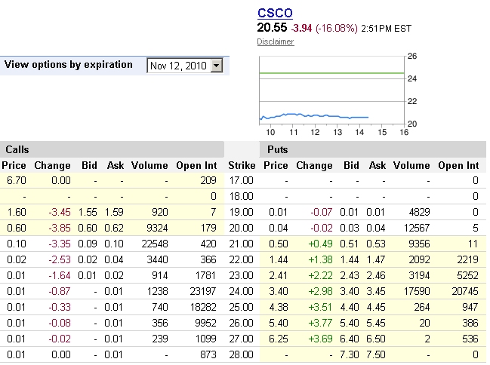Click put volume 17590
This screenshot has width=490, height=365.
(417, 291)
